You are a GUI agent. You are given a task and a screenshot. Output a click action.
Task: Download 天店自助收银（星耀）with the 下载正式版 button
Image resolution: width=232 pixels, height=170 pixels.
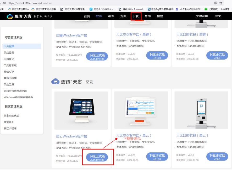(217, 56)
